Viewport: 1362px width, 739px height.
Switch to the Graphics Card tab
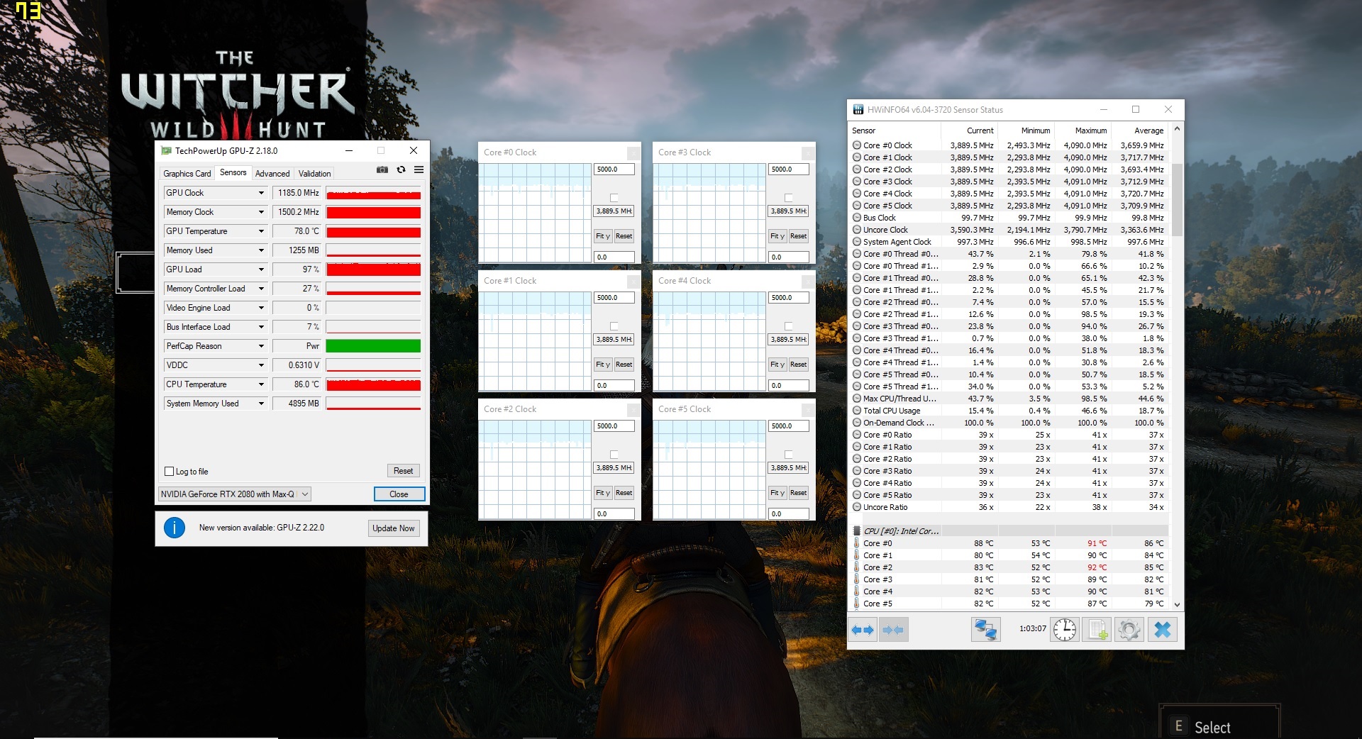tap(187, 174)
